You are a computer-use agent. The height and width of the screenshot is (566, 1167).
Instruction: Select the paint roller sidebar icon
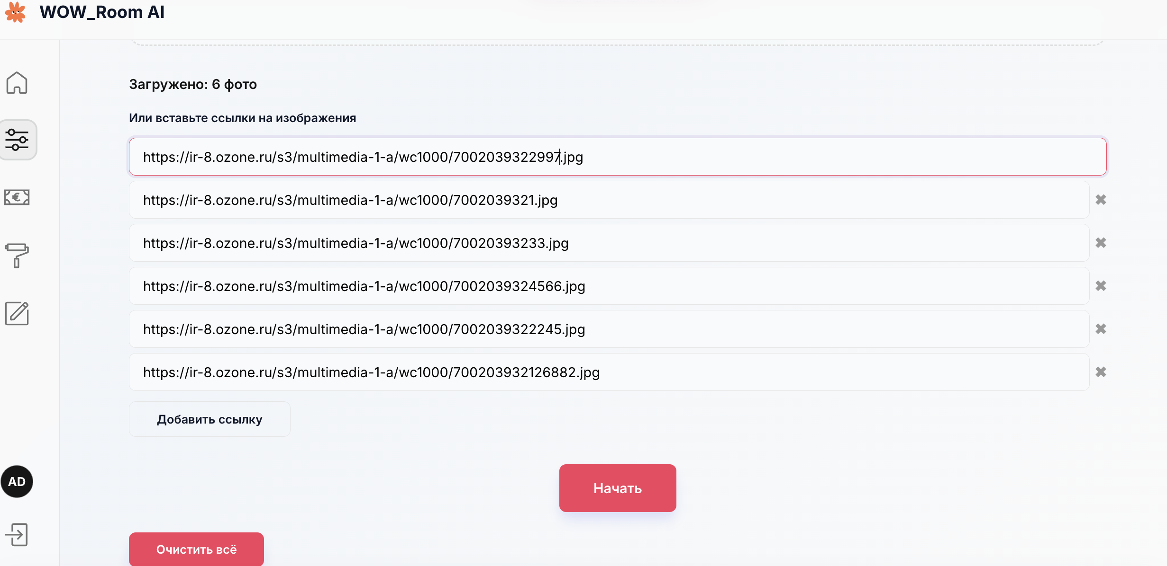pyautogui.click(x=17, y=256)
